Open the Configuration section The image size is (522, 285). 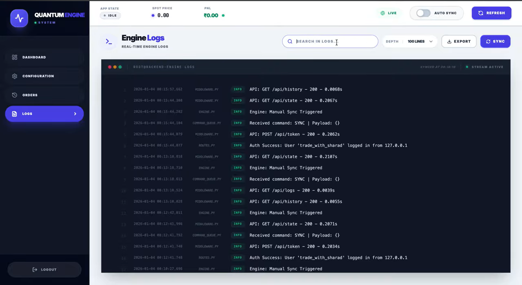(38, 76)
